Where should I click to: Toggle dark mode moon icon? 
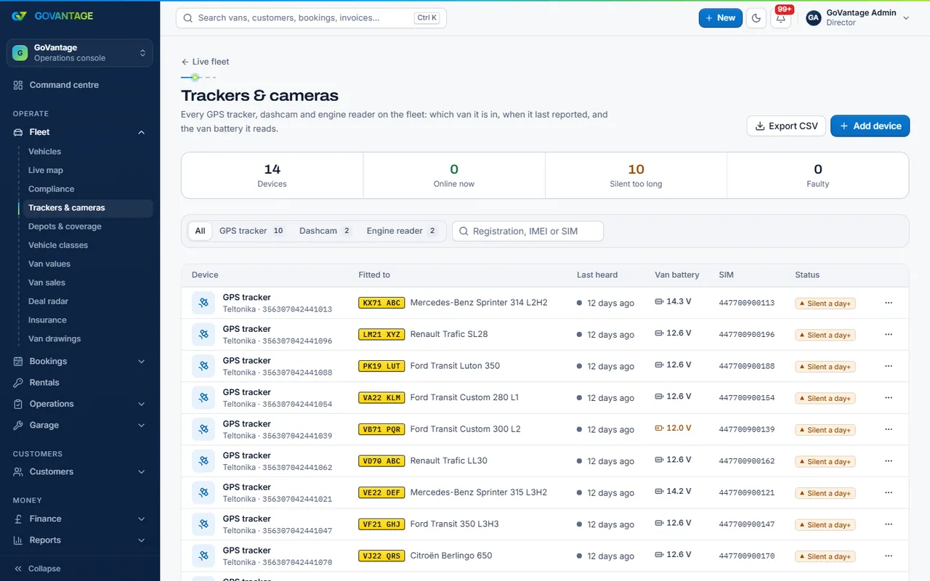(756, 18)
